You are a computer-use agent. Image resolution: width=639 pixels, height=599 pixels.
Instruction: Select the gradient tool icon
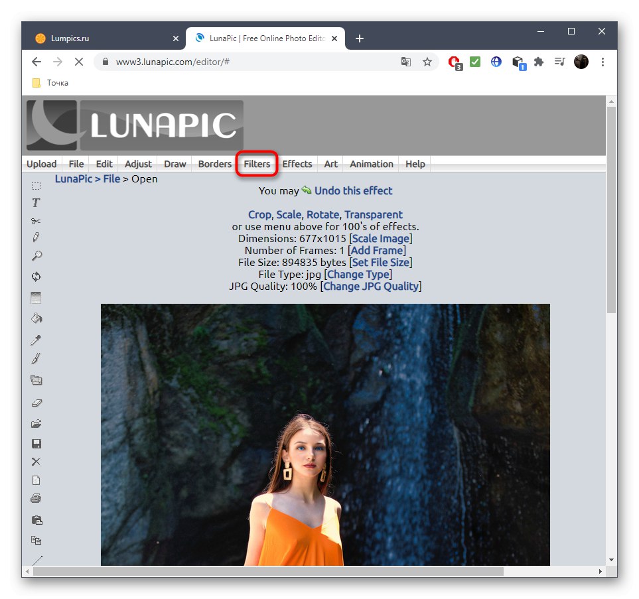36,298
